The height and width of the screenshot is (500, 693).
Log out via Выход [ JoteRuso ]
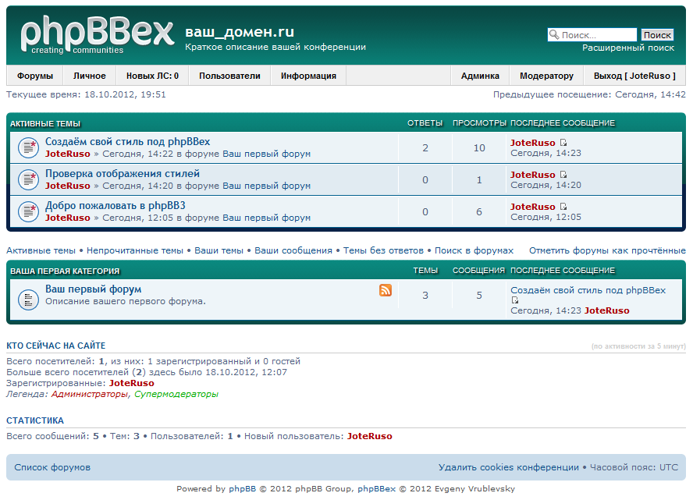click(x=634, y=76)
